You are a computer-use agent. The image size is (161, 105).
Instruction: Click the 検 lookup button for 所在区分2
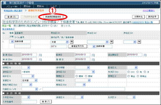coord(112,42)
